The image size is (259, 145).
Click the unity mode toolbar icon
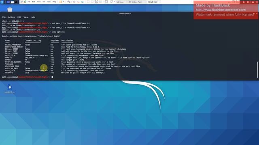(100, 2)
